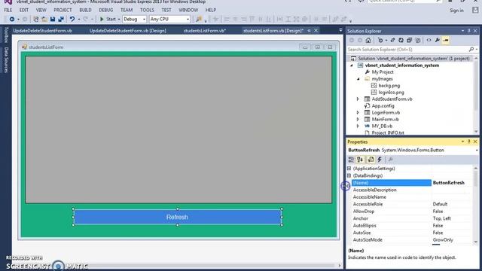Click Pending Changes Filter icon in Solution Explorer

pos(380,40)
